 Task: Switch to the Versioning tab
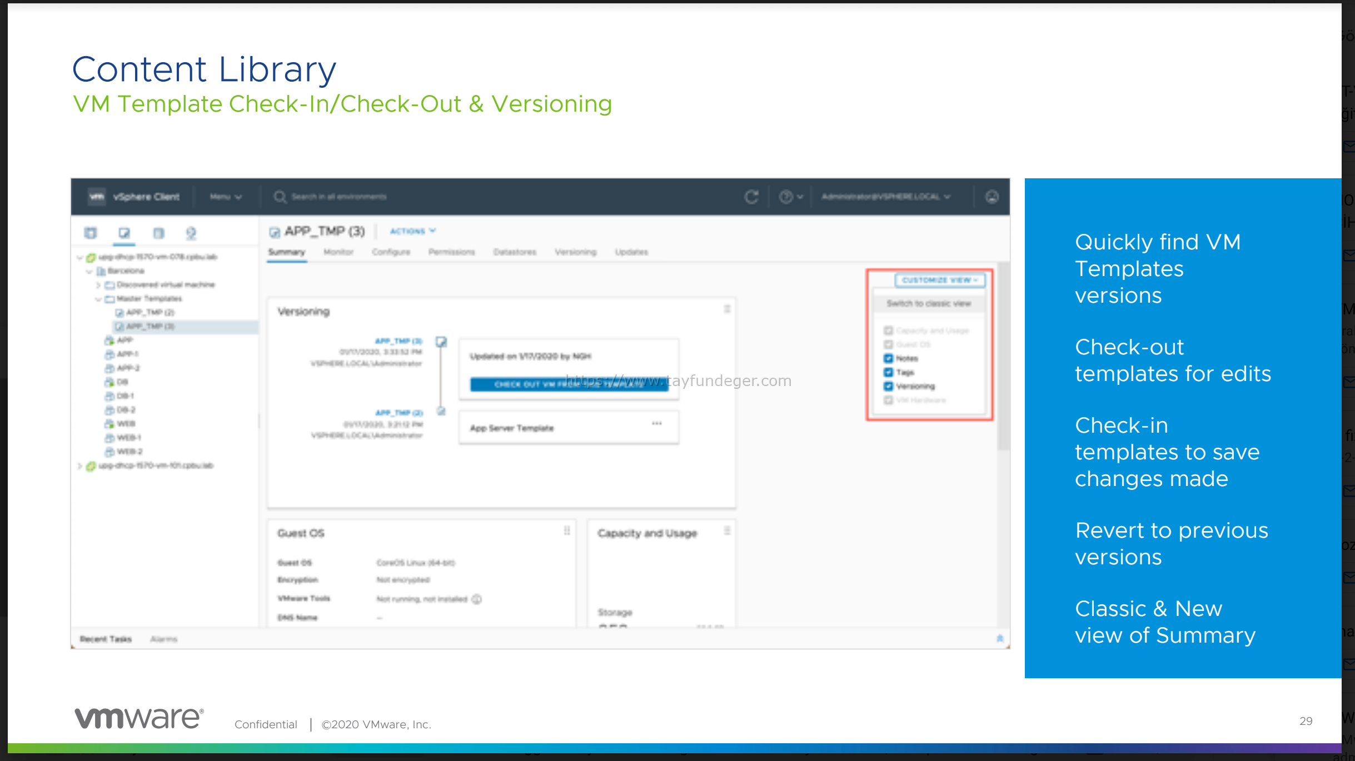click(576, 252)
